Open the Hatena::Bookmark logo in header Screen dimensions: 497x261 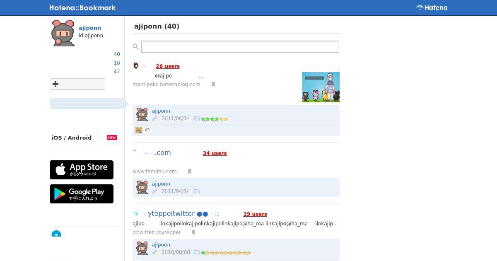tap(82, 7)
